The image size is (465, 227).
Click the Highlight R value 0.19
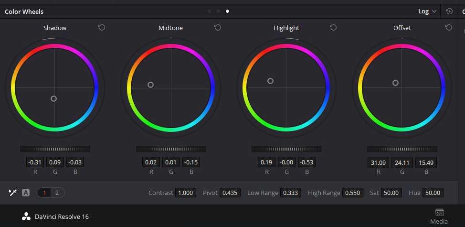point(266,162)
